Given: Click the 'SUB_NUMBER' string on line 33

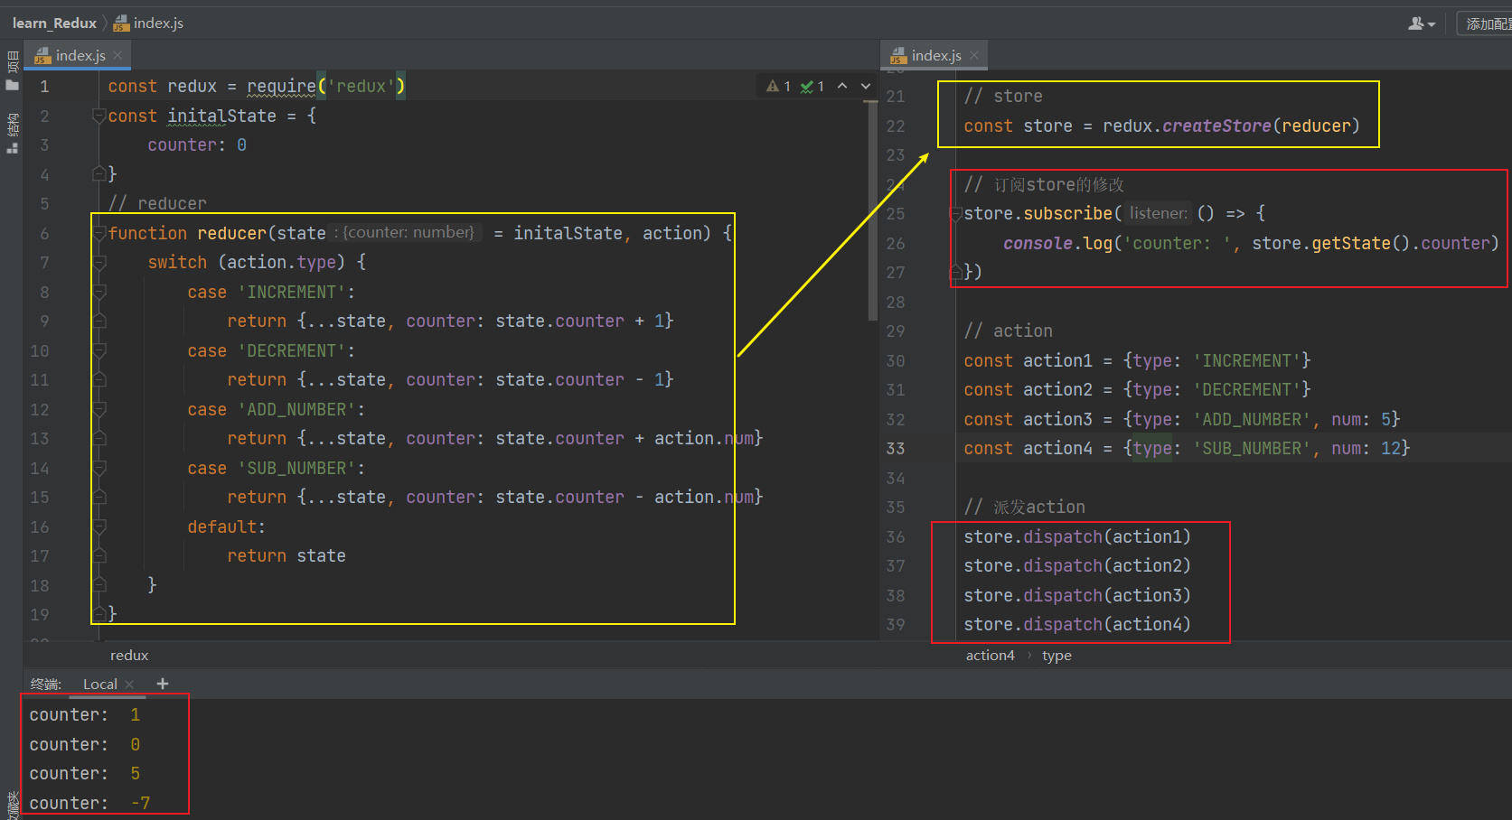Looking at the screenshot, I should click(1252, 448).
